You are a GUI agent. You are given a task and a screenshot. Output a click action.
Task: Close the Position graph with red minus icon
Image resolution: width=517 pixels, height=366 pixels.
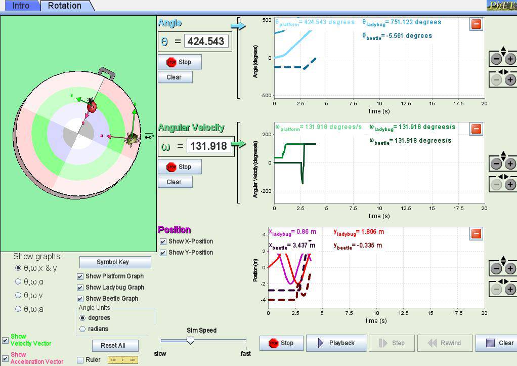476,233
